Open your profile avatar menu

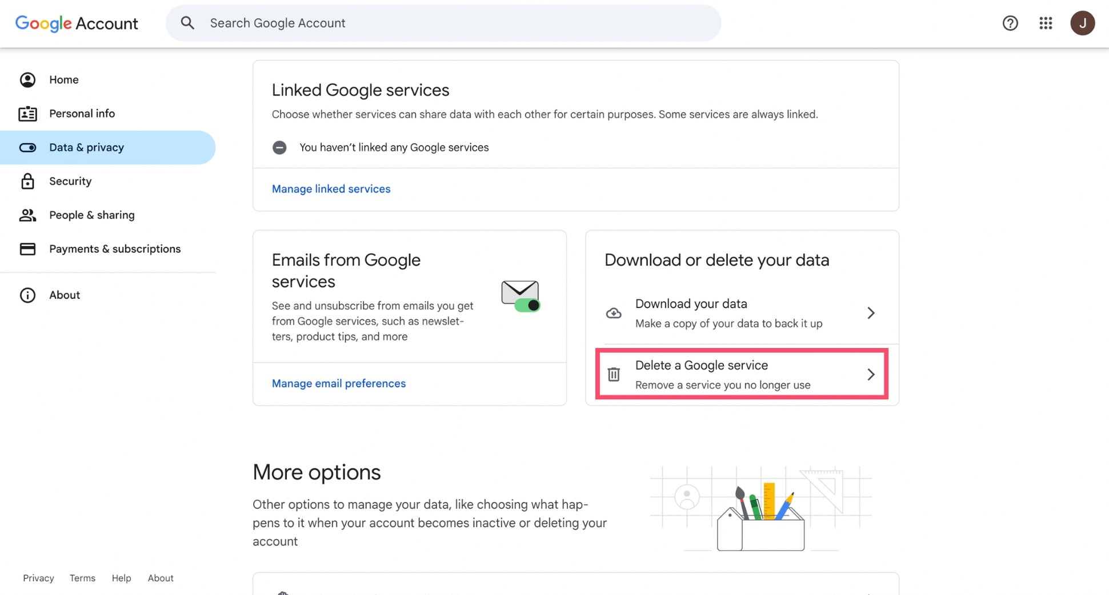[x=1083, y=23]
